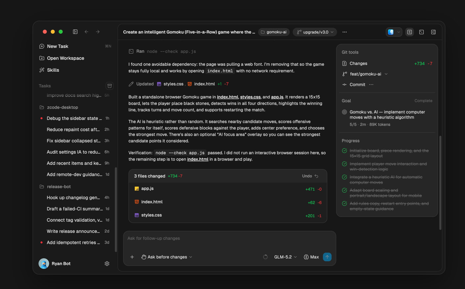This screenshot has width=465, height=289.
Task: Follow the styles.css link in summary paragraph
Action: [x=250, y=97]
